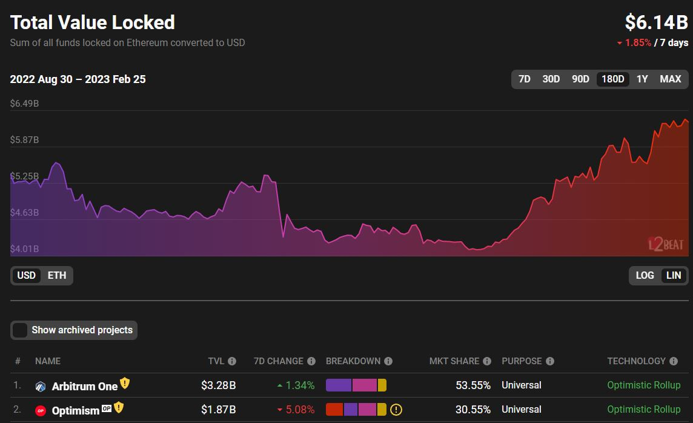The image size is (693, 423).
Task: Click the info icon next to TVL
Action: coord(232,361)
